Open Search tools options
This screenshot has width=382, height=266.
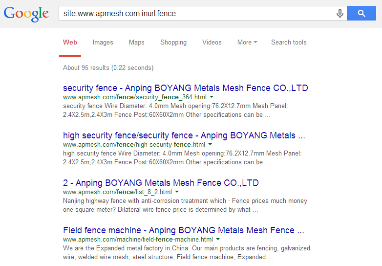click(289, 43)
